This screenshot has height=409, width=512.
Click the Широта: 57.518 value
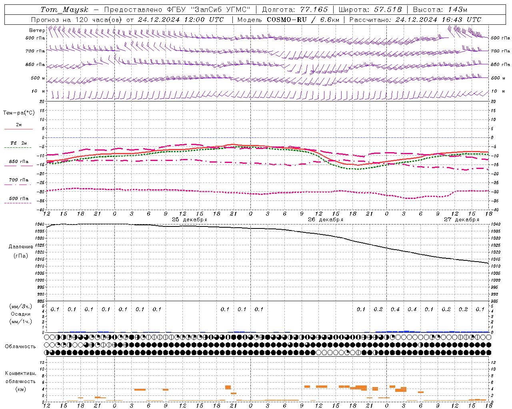click(370, 10)
